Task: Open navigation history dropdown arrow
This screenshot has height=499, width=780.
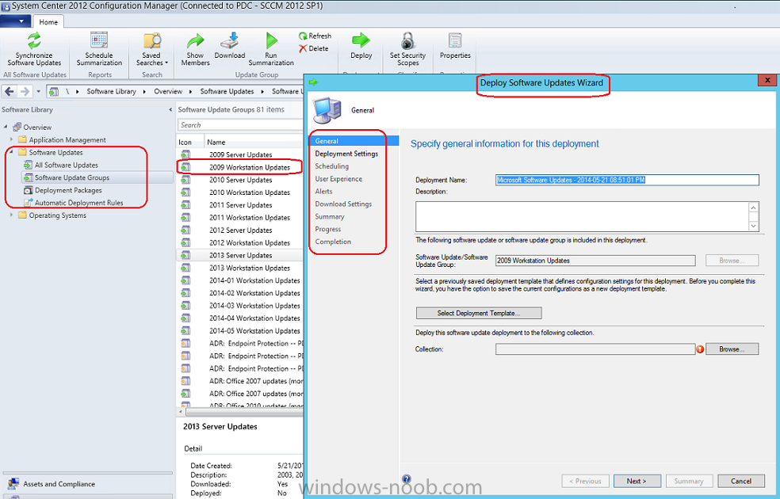Action: pyautogui.click(x=38, y=91)
